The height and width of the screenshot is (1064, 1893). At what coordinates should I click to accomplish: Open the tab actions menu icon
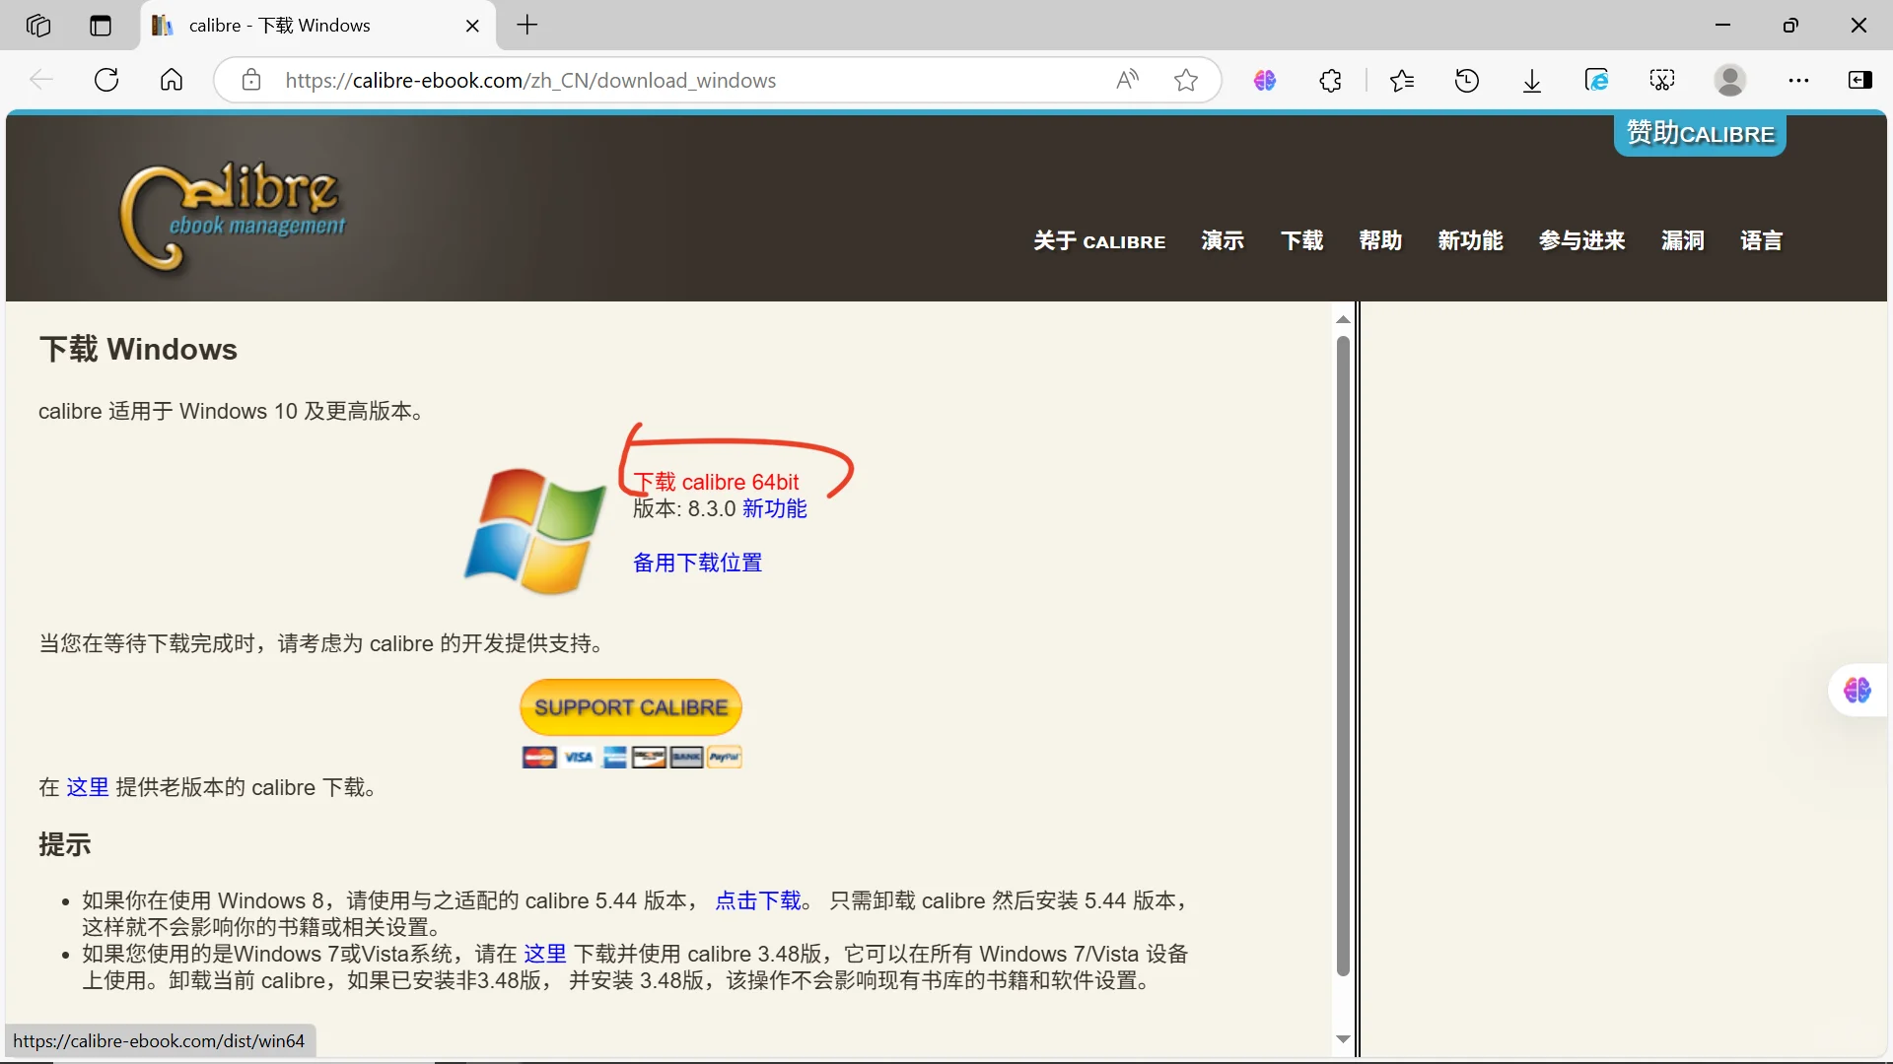click(101, 26)
